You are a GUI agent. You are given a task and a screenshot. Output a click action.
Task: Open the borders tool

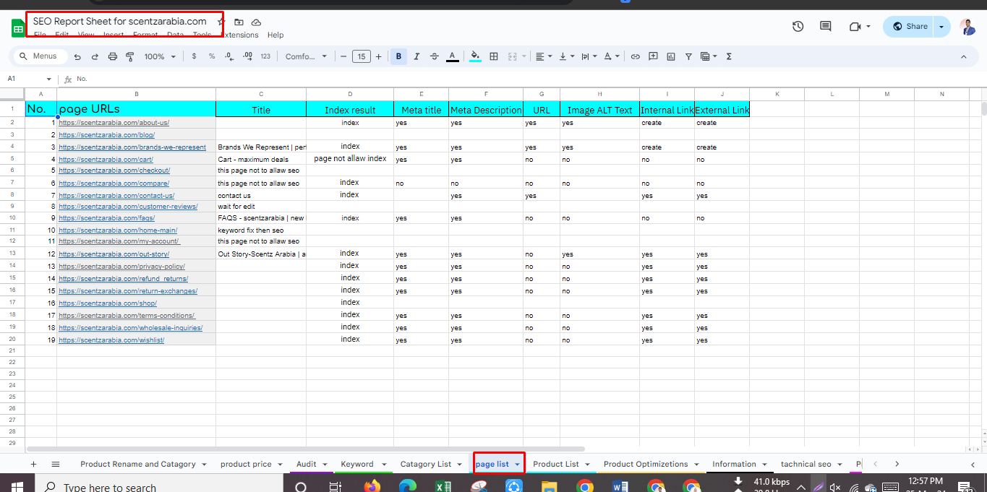point(494,56)
